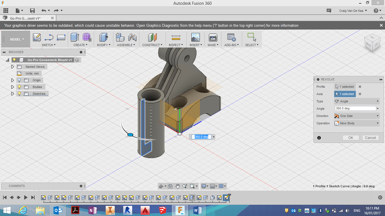Clear the Axis selection with X
385x216 pixels.
tap(360, 94)
